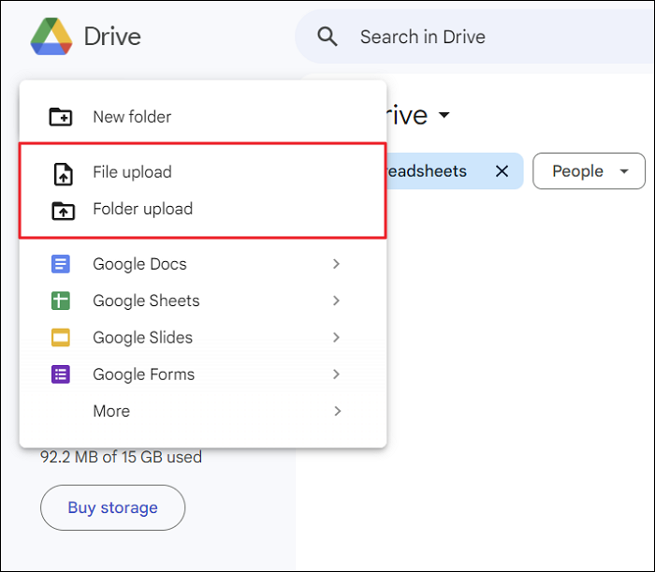This screenshot has height=572, width=655.
Task: Click the magnifying glass search icon
Action: point(327,37)
